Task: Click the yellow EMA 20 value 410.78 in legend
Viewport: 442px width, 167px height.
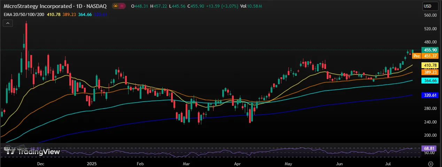Action: [x=54, y=14]
